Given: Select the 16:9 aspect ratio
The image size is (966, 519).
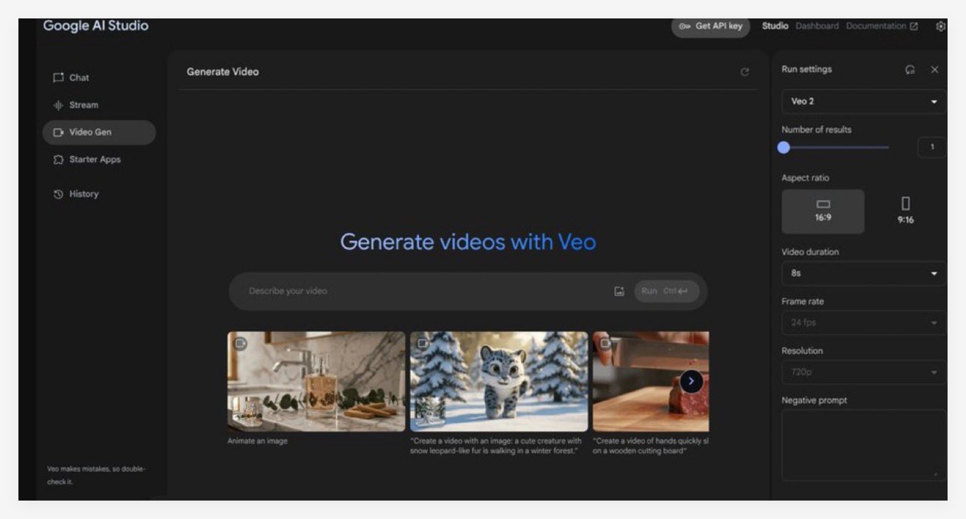Looking at the screenshot, I should pyautogui.click(x=822, y=211).
